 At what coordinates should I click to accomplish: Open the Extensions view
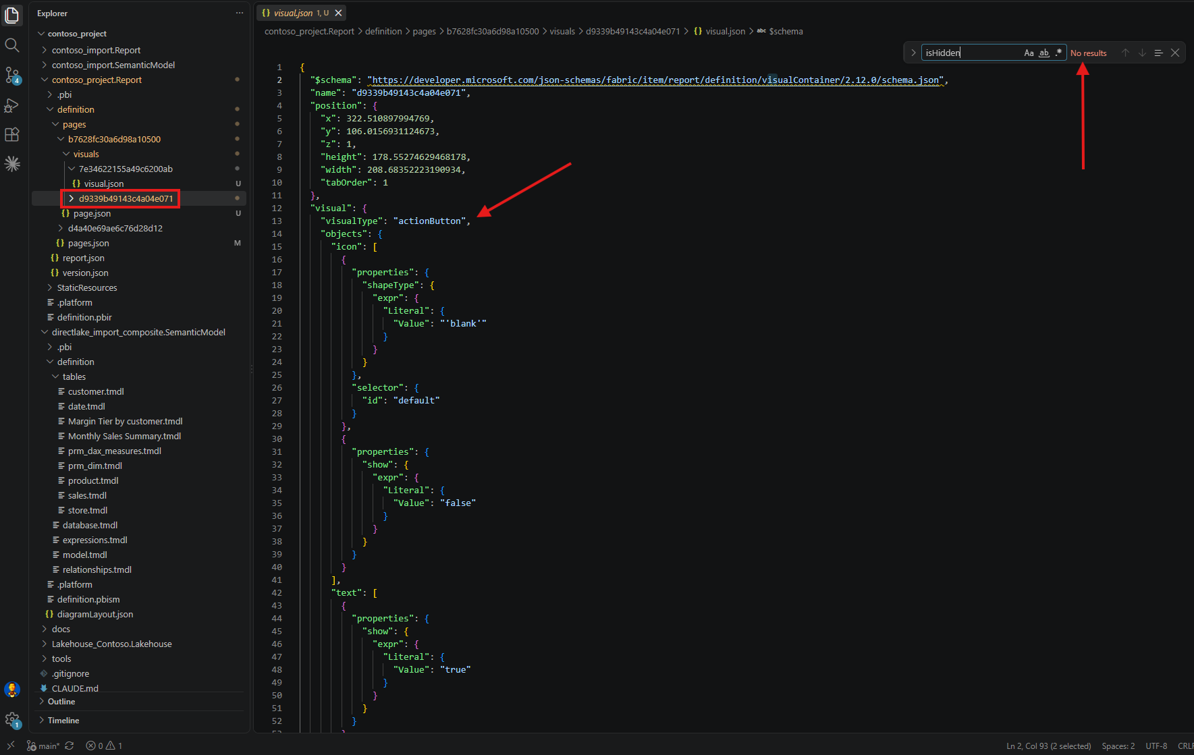click(12, 134)
